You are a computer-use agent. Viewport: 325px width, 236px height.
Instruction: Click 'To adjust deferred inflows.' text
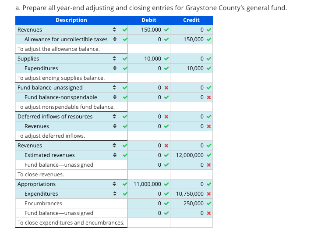51,136
